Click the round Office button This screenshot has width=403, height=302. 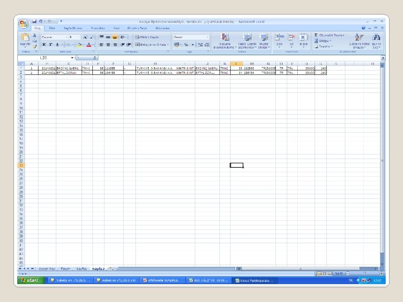point(24,24)
